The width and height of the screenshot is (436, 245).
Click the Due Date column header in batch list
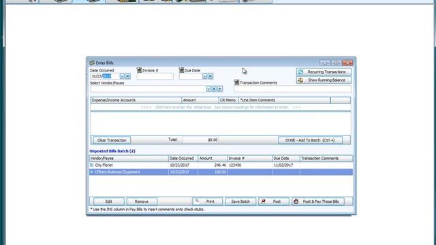(286, 159)
